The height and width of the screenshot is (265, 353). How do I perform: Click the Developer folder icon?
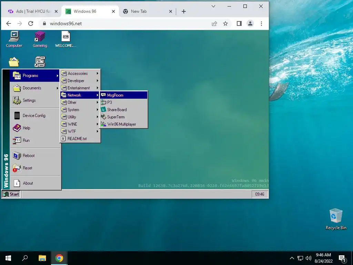coord(64,81)
